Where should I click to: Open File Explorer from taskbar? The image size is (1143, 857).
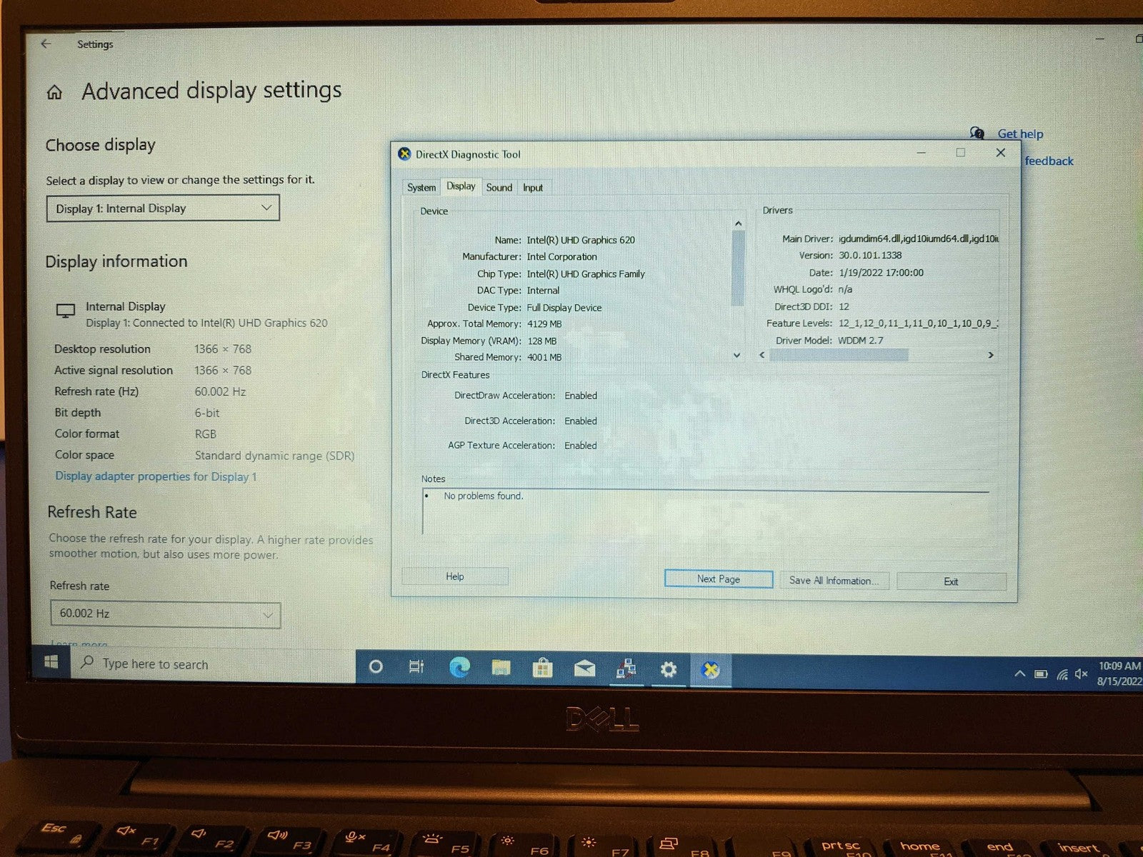(501, 668)
